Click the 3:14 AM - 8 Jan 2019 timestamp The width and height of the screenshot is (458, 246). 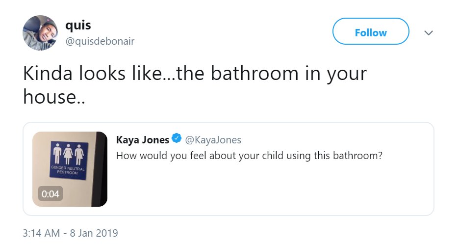pyautogui.click(x=71, y=233)
